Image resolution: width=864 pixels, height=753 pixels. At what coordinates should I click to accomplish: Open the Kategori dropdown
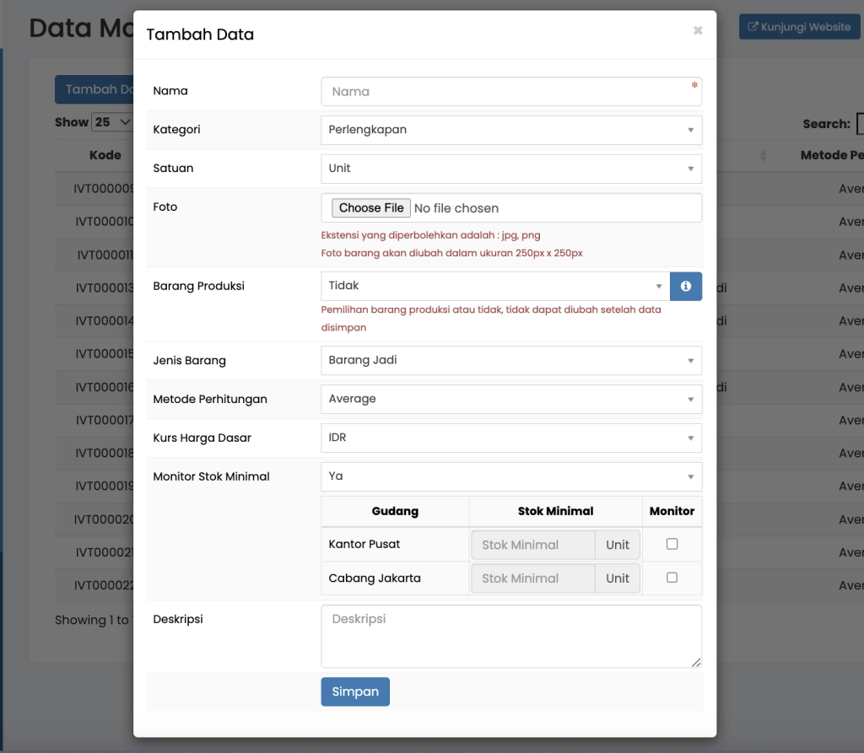510,130
